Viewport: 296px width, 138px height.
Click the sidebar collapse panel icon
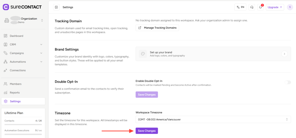point(56,7)
